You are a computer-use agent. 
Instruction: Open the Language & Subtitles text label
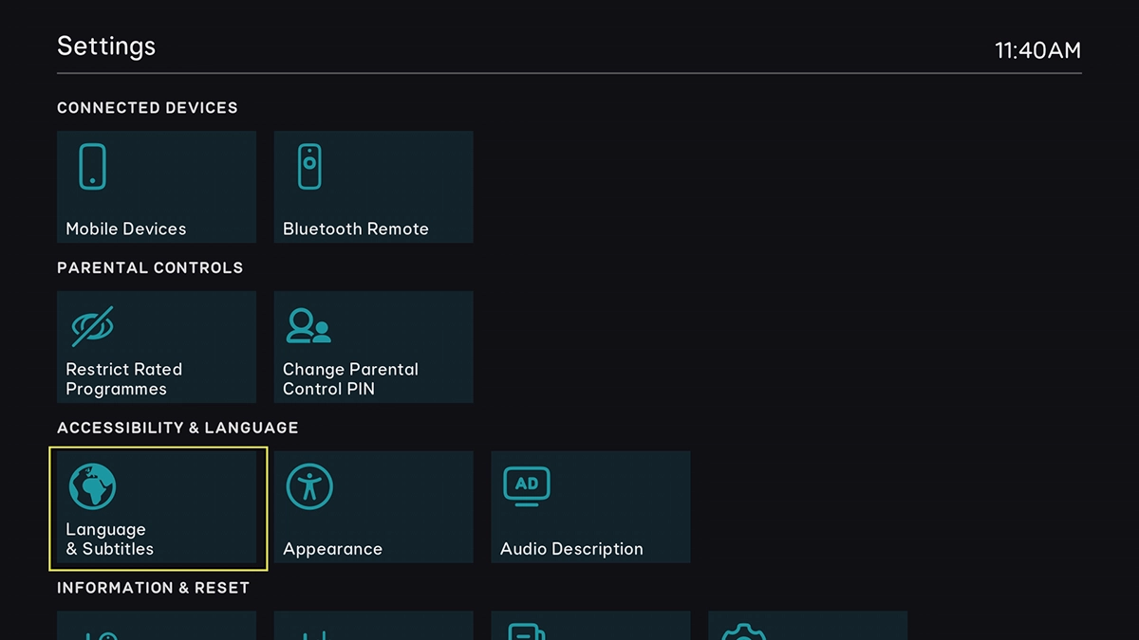[108, 539]
